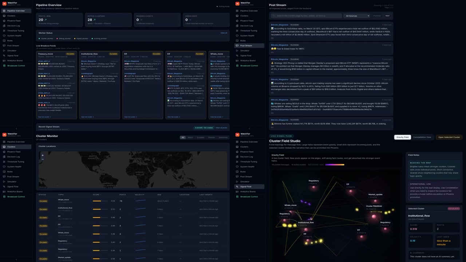Collapse the sidebar in Cluster Field Studio window
Screen dimensions: 466x262
coord(249,259)
